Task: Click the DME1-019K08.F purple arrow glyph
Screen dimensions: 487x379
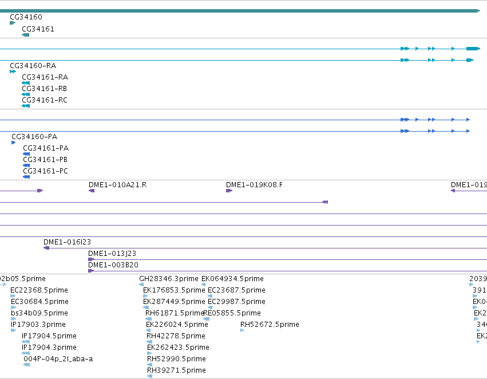Action: point(229,191)
